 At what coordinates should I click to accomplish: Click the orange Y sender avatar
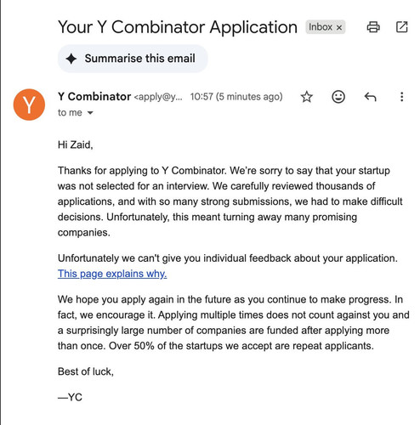(29, 105)
